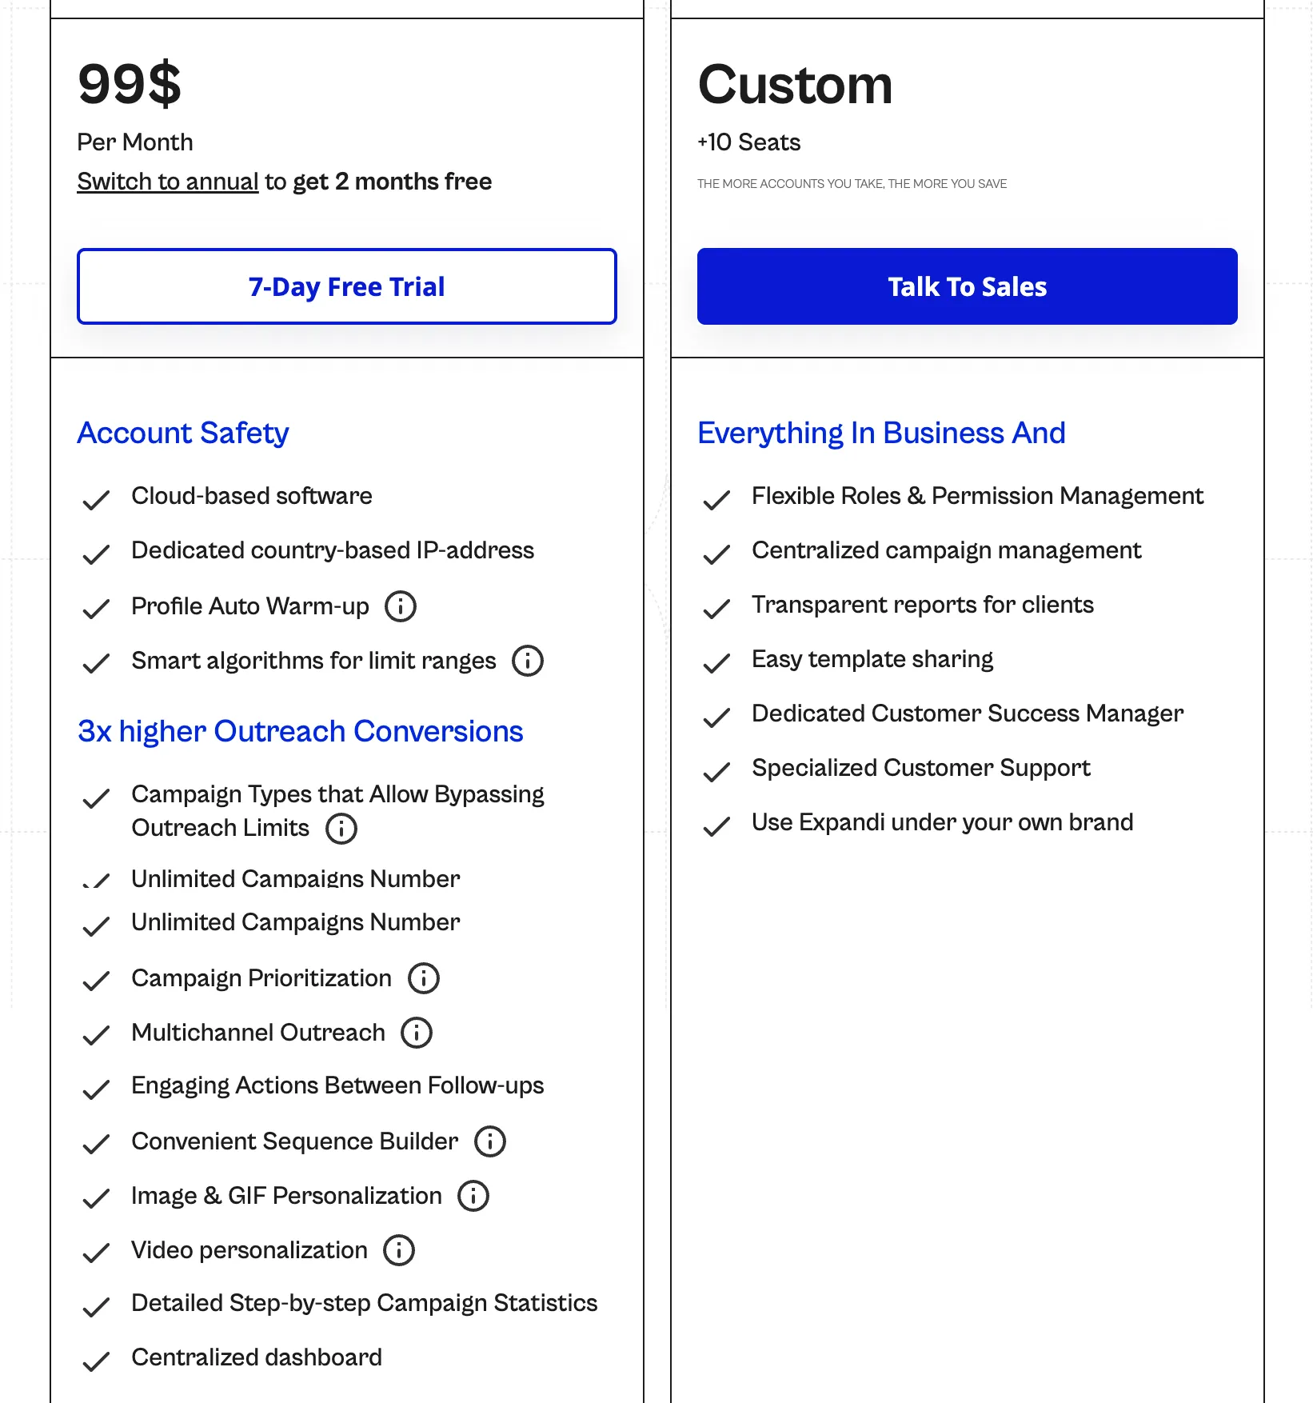The height and width of the screenshot is (1403, 1313).
Task: Click 3x higher Outreach Conversions heading
Action: pyautogui.click(x=301, y=731)
